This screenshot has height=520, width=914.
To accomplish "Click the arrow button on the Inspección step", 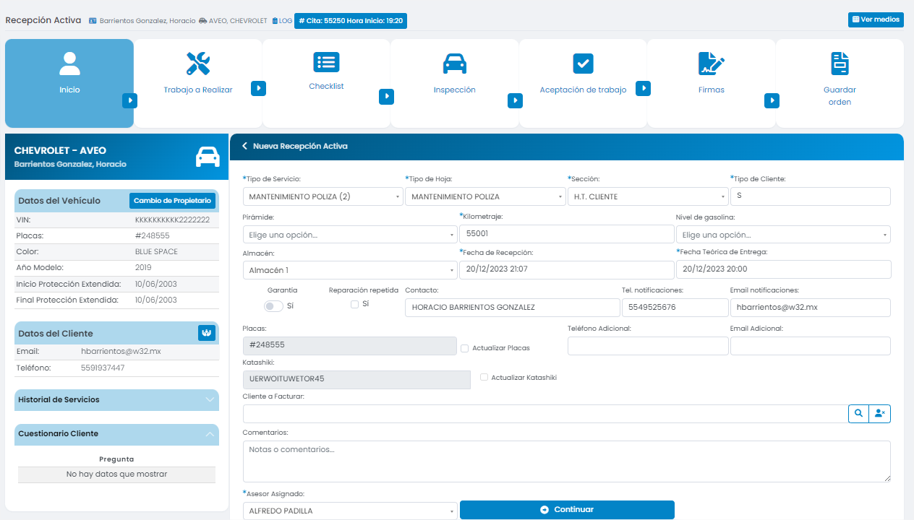I will pyautogui.click(x=515, y=100).
